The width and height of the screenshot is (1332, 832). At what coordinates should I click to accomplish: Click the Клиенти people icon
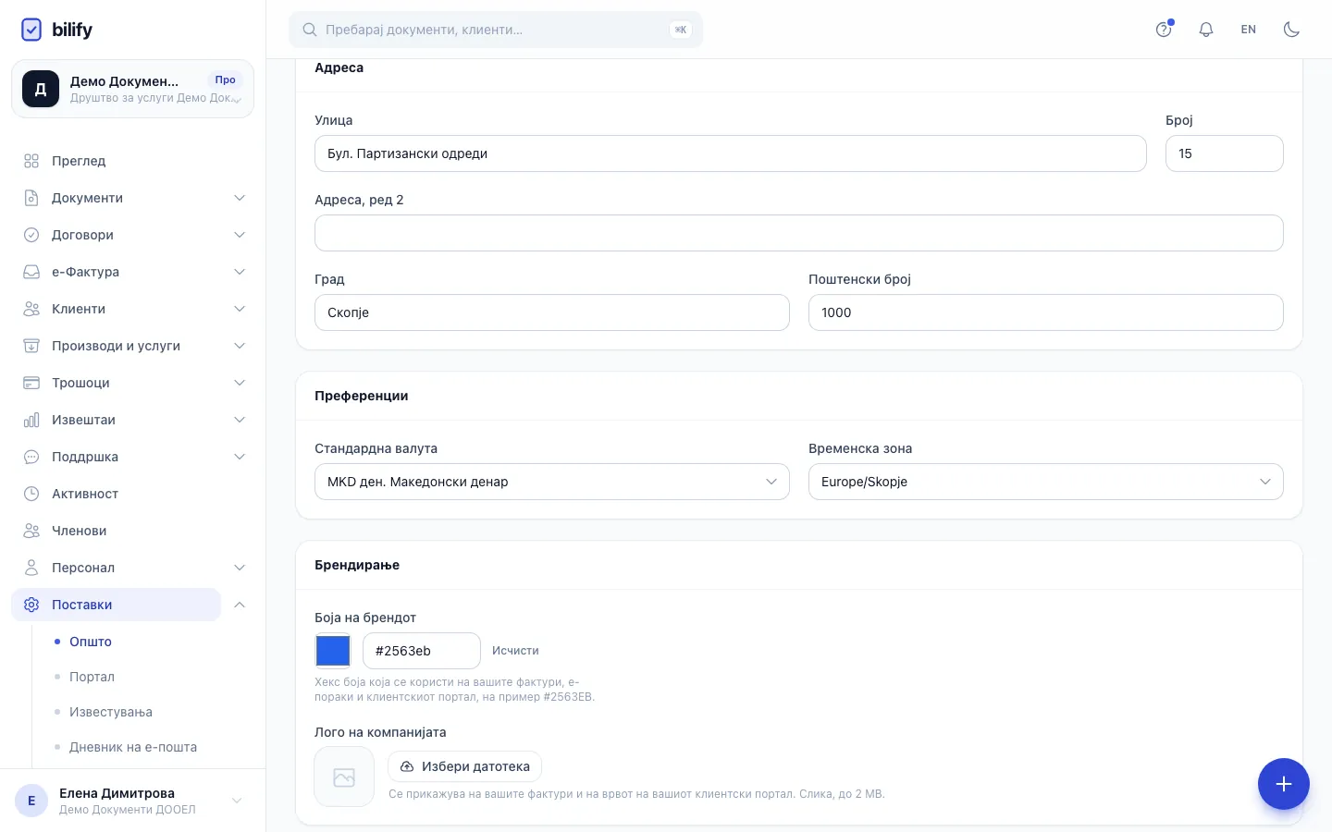click(x=31, y=309)
